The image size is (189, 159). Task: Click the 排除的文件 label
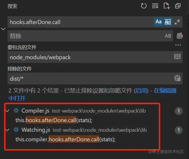coord(19,69)
